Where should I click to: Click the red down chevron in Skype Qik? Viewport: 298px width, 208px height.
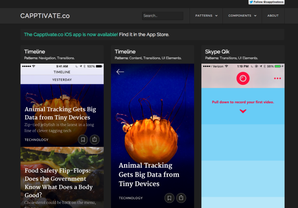[x=243, y=111]
